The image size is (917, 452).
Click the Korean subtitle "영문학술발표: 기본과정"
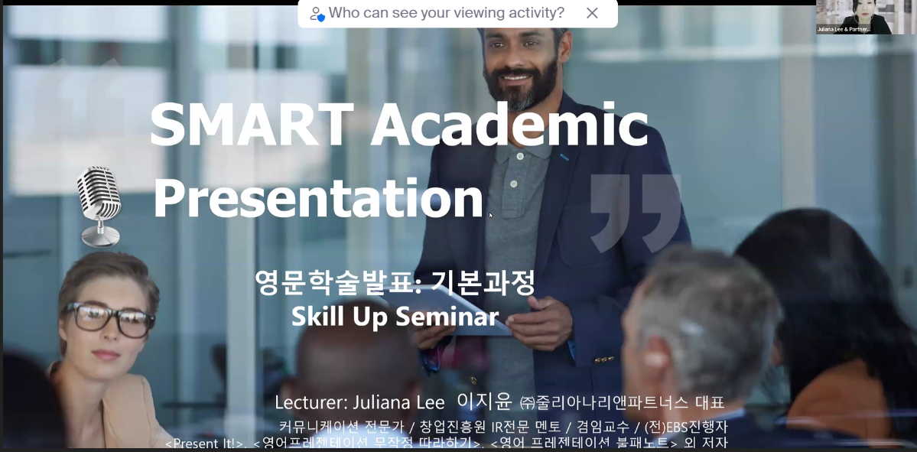[395, 283]
